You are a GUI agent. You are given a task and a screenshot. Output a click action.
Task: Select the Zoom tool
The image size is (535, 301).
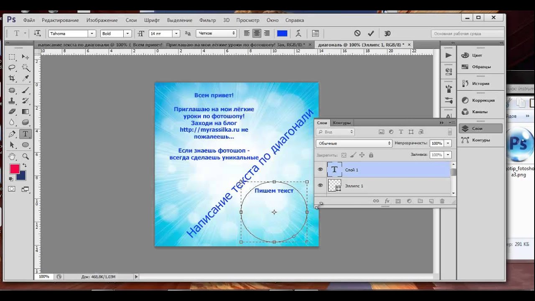pyautogui.click(x=25, y=156)
